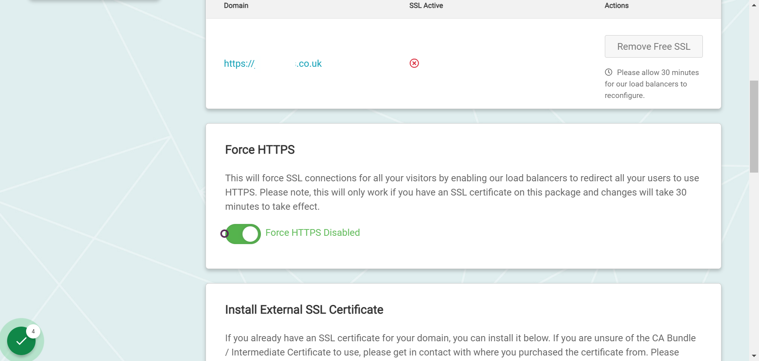Open the https:// .co.uk domain link

273,64
